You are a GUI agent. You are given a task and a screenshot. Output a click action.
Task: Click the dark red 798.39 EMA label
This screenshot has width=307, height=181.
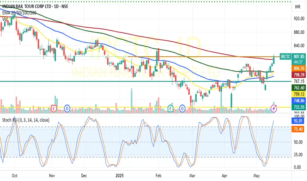(299, 75)
